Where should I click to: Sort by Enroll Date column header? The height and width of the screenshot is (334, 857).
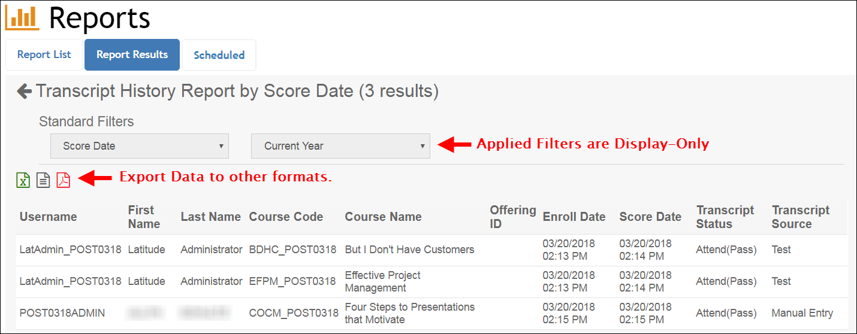(x=574, y=217)
